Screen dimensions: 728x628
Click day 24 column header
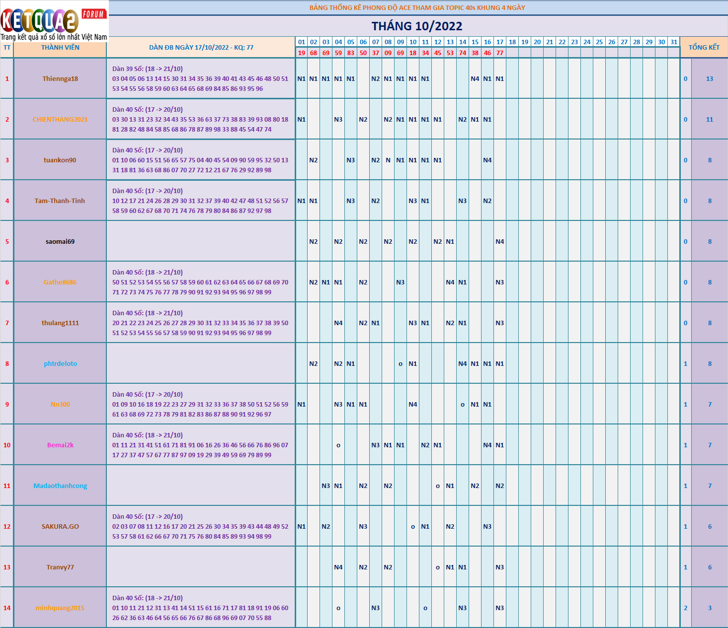coord(587,42)
